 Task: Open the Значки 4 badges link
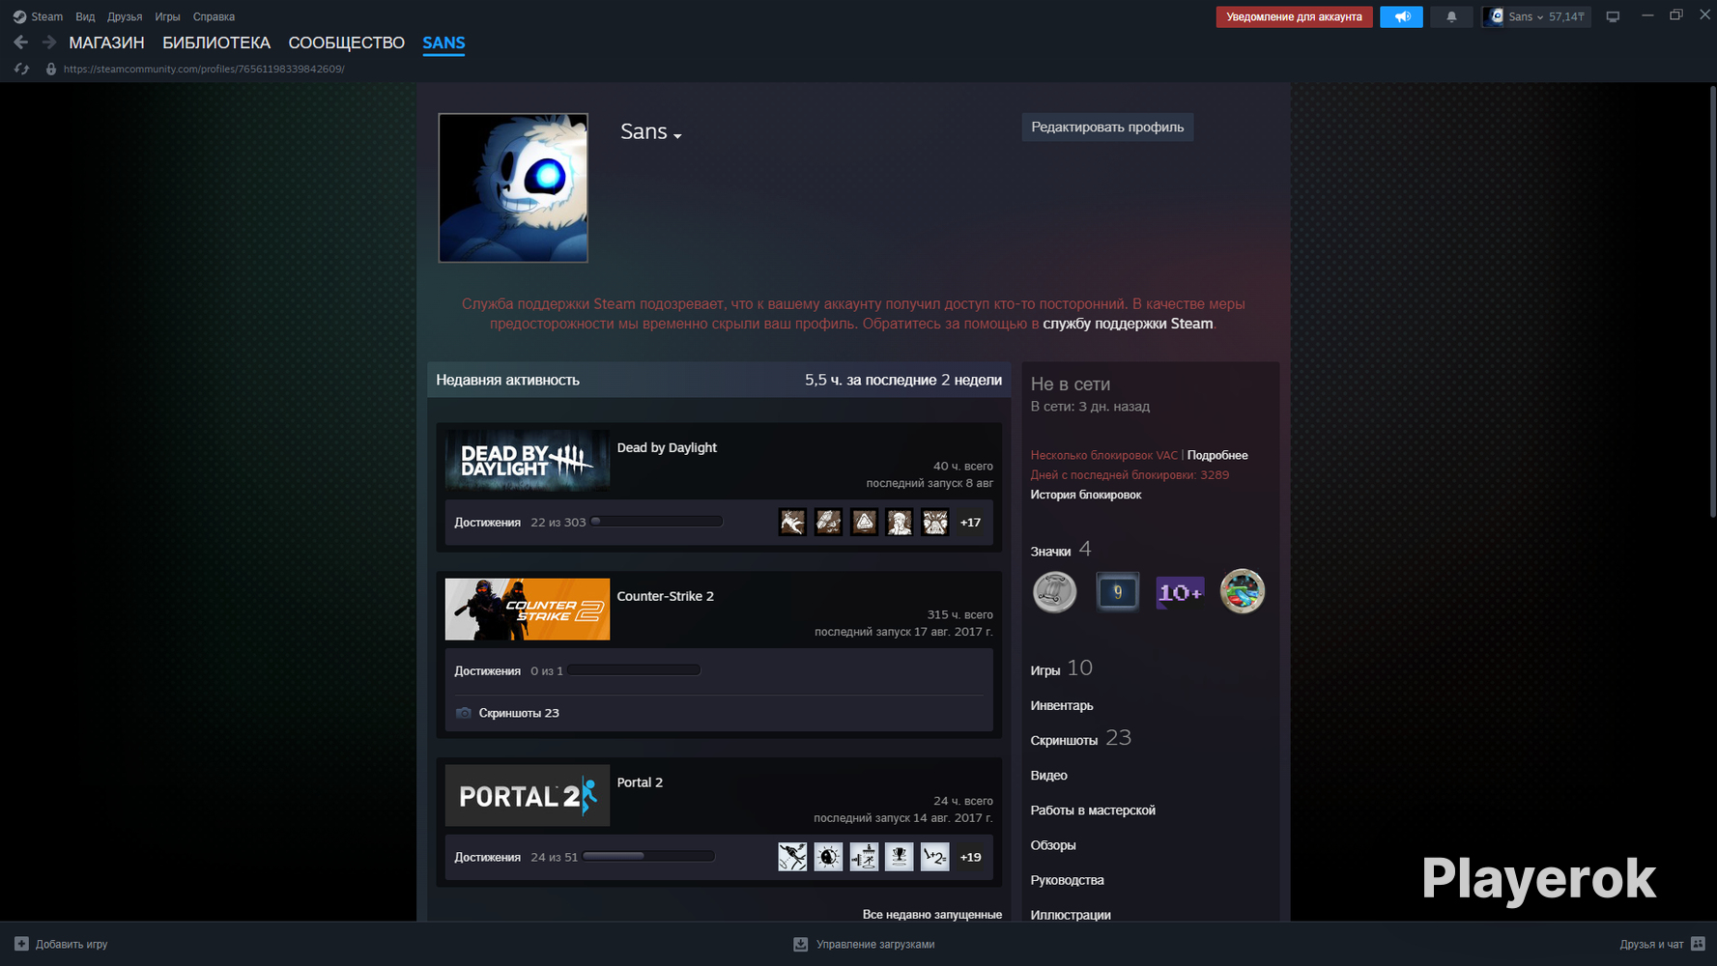click(1061, 550)
